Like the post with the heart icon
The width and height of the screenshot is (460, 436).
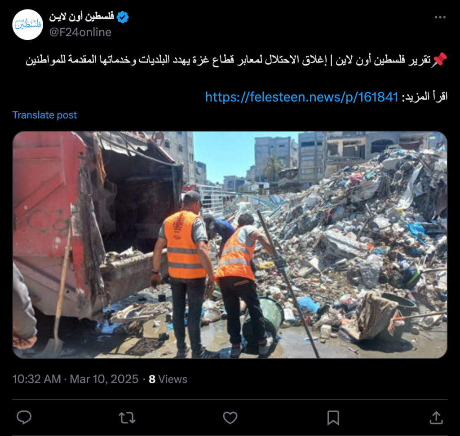tap(230, 418)
